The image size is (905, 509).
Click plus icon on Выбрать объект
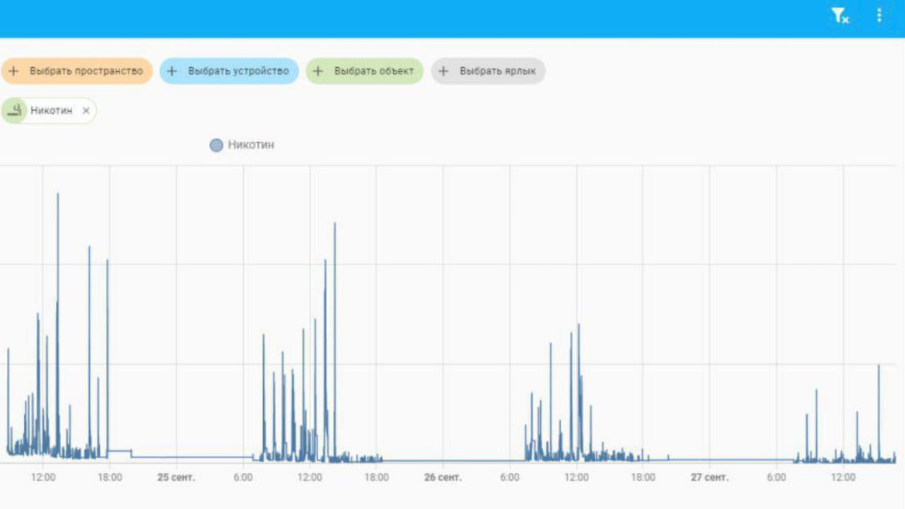coord(318,71)
